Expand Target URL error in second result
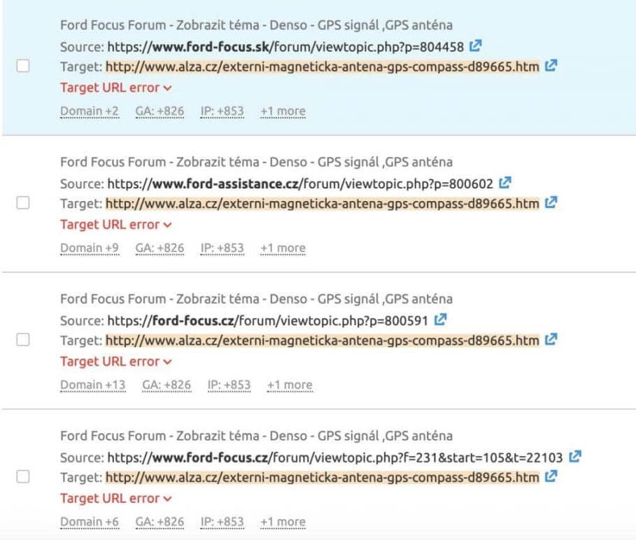Screen dimensions: 636x540 (116, 225)
